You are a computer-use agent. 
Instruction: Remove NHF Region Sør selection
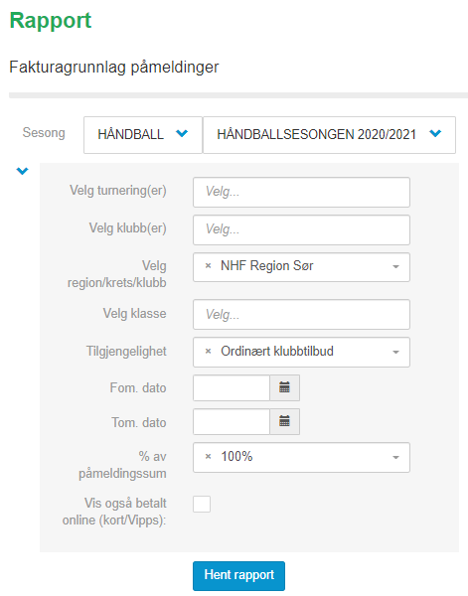[x=208, y=266]
